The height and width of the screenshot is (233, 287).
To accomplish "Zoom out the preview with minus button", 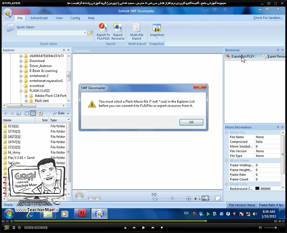I will click(x=155, y=199).
